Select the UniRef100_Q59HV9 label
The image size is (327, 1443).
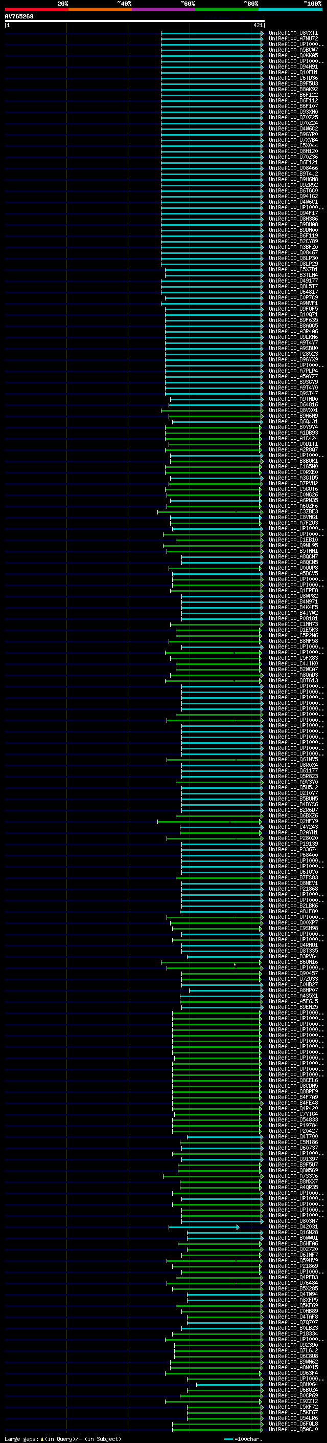click(293, 1260)
